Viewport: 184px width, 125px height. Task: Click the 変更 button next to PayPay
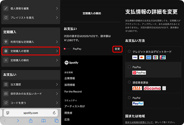pos(117,49)
